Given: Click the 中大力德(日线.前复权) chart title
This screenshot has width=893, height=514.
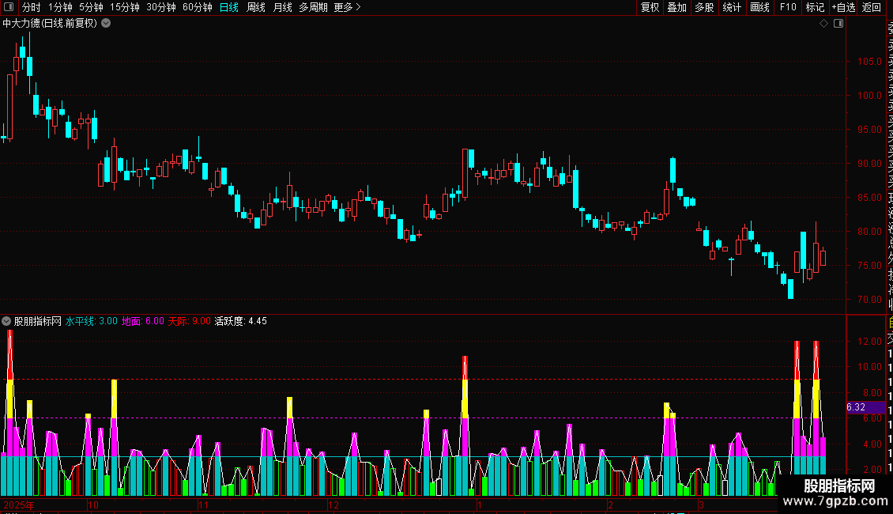Looking at the screenshot, I should click(x=50, y=24).
